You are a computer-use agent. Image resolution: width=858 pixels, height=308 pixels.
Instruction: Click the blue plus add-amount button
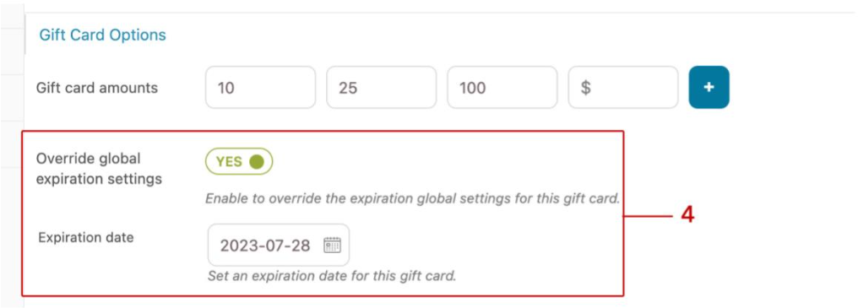tap(709, 88)
